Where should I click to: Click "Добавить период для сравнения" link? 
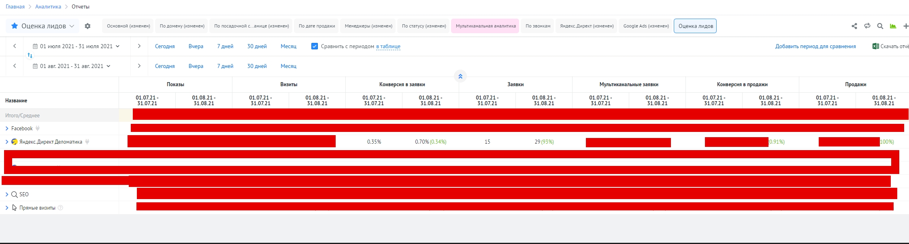(815, 46)
